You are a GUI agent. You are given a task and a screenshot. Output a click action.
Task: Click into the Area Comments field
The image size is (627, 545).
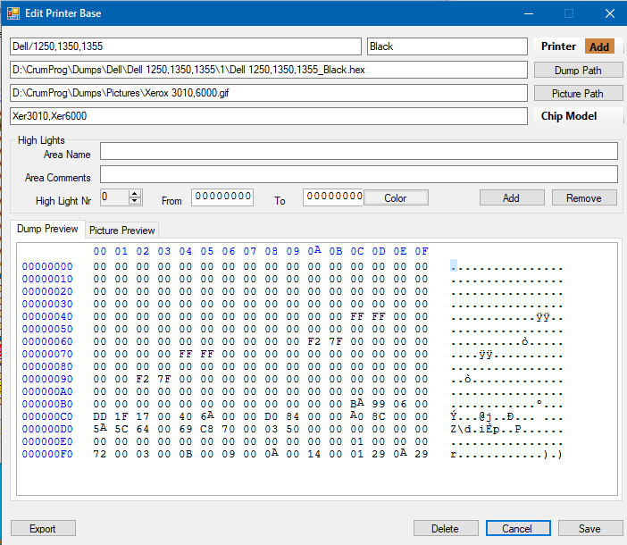358,174
